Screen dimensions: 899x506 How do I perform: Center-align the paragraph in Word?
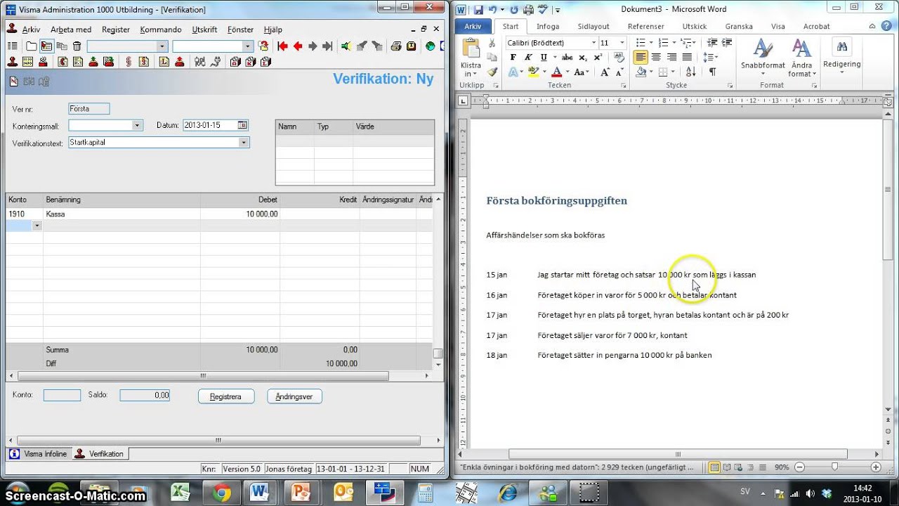click(x=656, y=58)
